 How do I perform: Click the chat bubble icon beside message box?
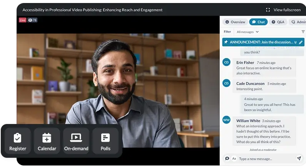[227, 159]
